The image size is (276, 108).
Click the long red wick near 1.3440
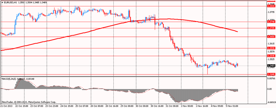tap(208, 71)
